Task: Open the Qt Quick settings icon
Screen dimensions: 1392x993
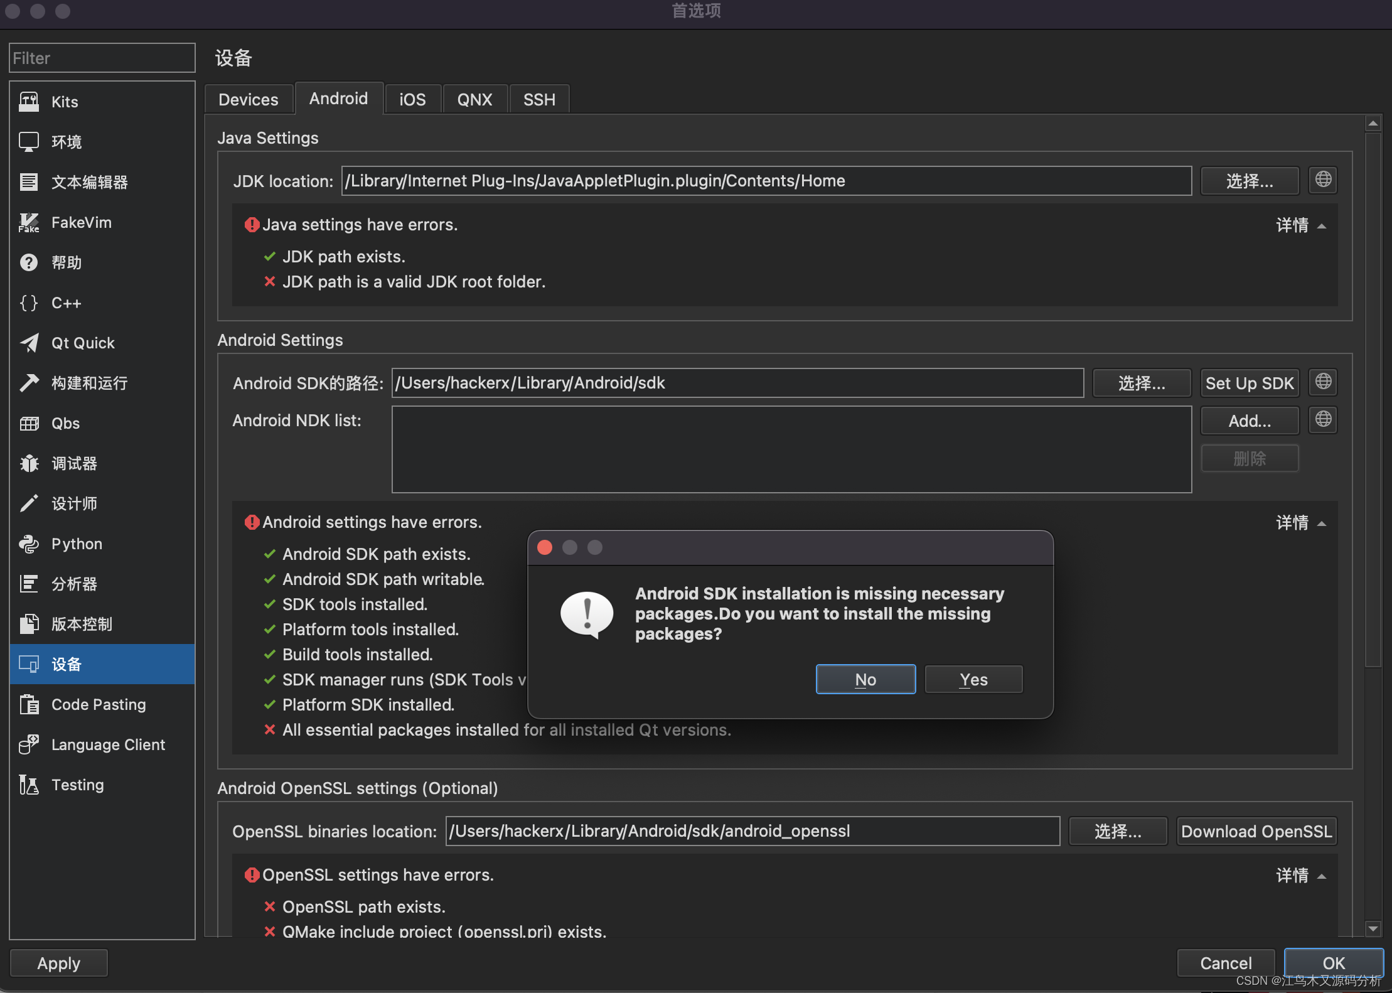Action: click(x=29, y=343)
